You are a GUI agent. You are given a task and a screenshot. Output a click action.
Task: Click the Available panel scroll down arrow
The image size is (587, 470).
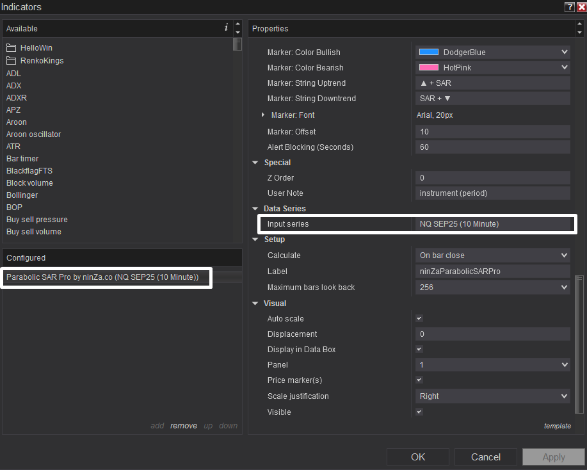click(x=237, y=33)
